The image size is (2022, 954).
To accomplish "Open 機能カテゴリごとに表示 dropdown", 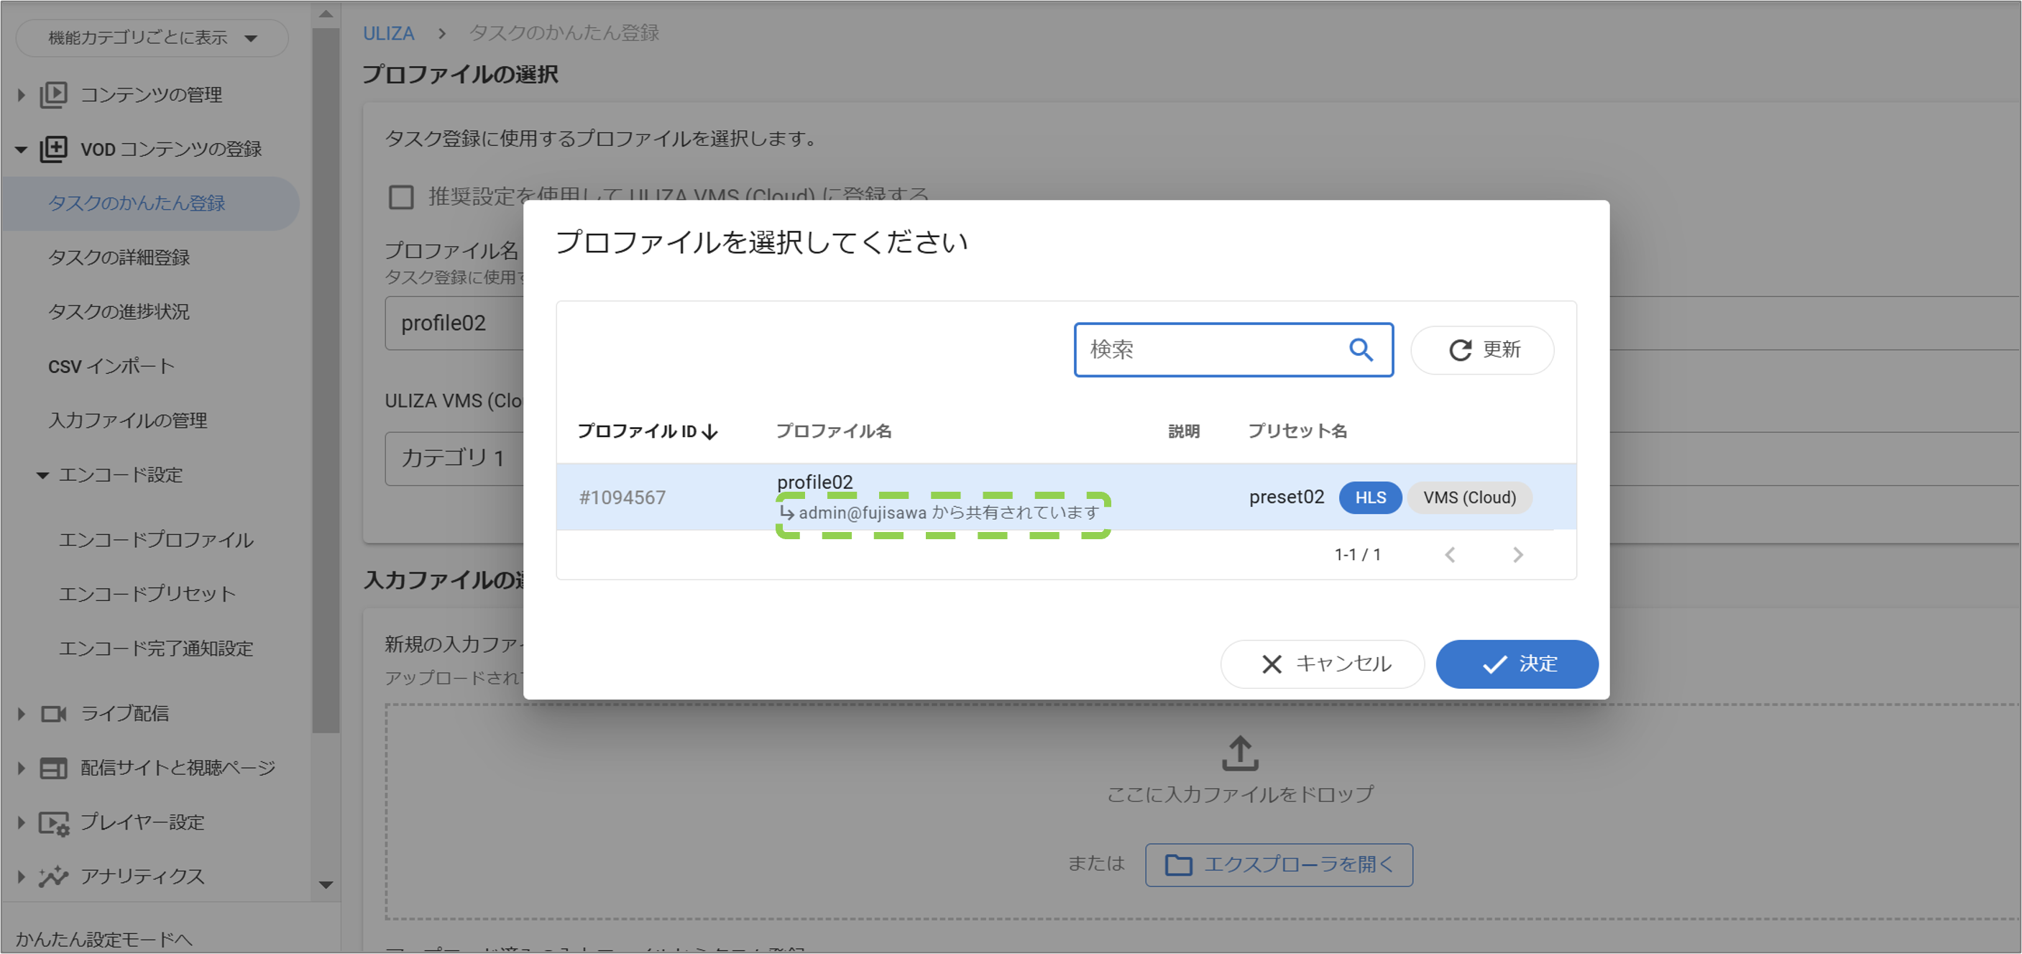I will pyautogui.click(x=152, y=37).
